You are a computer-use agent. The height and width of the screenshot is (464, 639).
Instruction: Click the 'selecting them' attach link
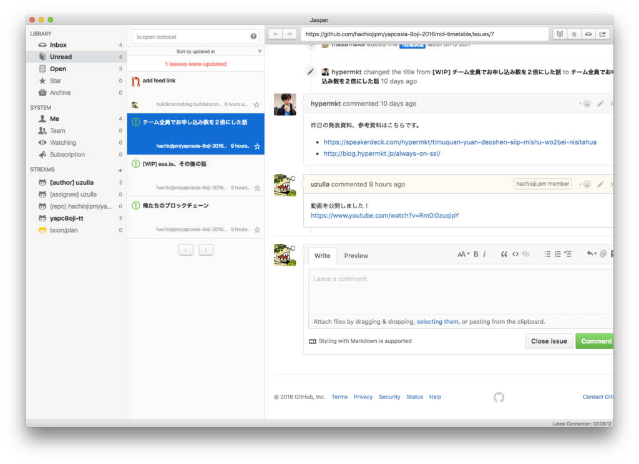pos(437,322)
